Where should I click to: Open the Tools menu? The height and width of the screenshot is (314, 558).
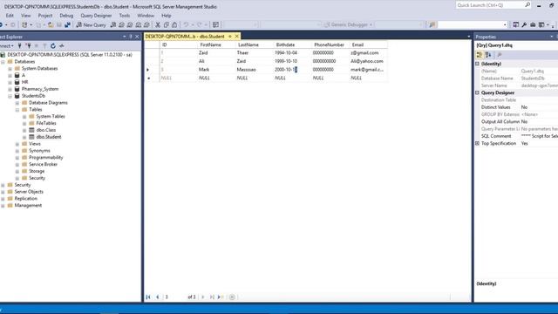point(125,16)
